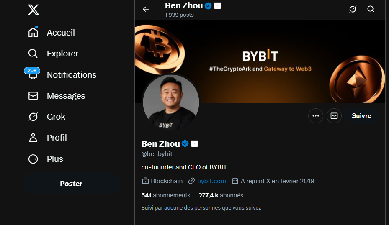Click the Suivre follow button

361,116
